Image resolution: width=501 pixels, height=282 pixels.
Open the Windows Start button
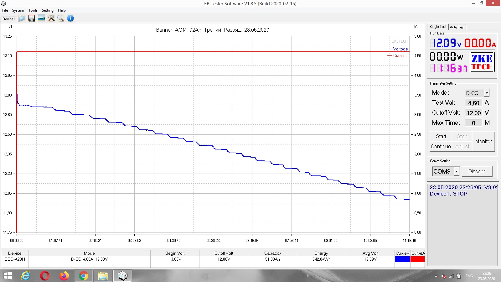8,276
